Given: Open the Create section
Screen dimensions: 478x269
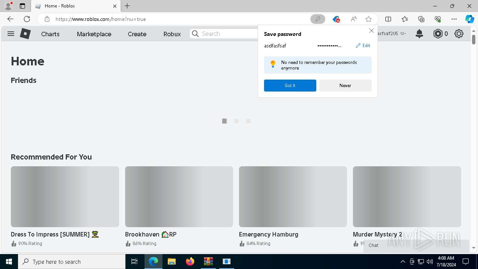Looking at the screenshot, I should (137, 34).
